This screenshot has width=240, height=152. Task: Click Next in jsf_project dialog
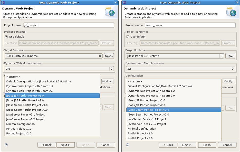point(65,145)
